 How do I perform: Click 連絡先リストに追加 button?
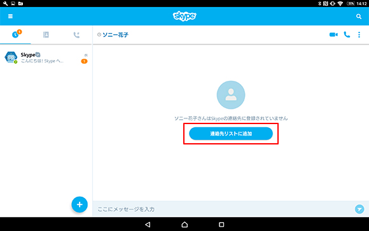[231, 134]
